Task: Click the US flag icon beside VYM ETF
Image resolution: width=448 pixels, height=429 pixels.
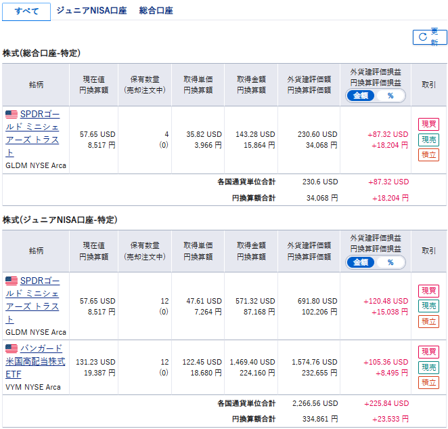Action: [x=12, y=348]
